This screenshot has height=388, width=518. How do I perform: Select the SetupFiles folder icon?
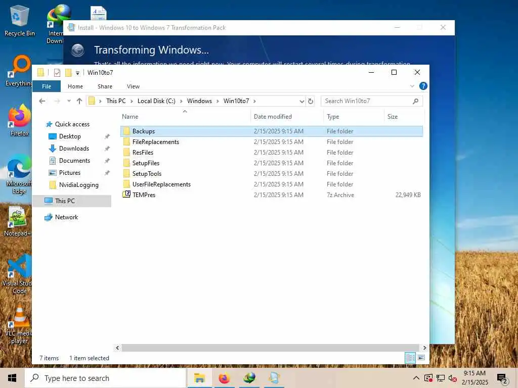[126, 163]
